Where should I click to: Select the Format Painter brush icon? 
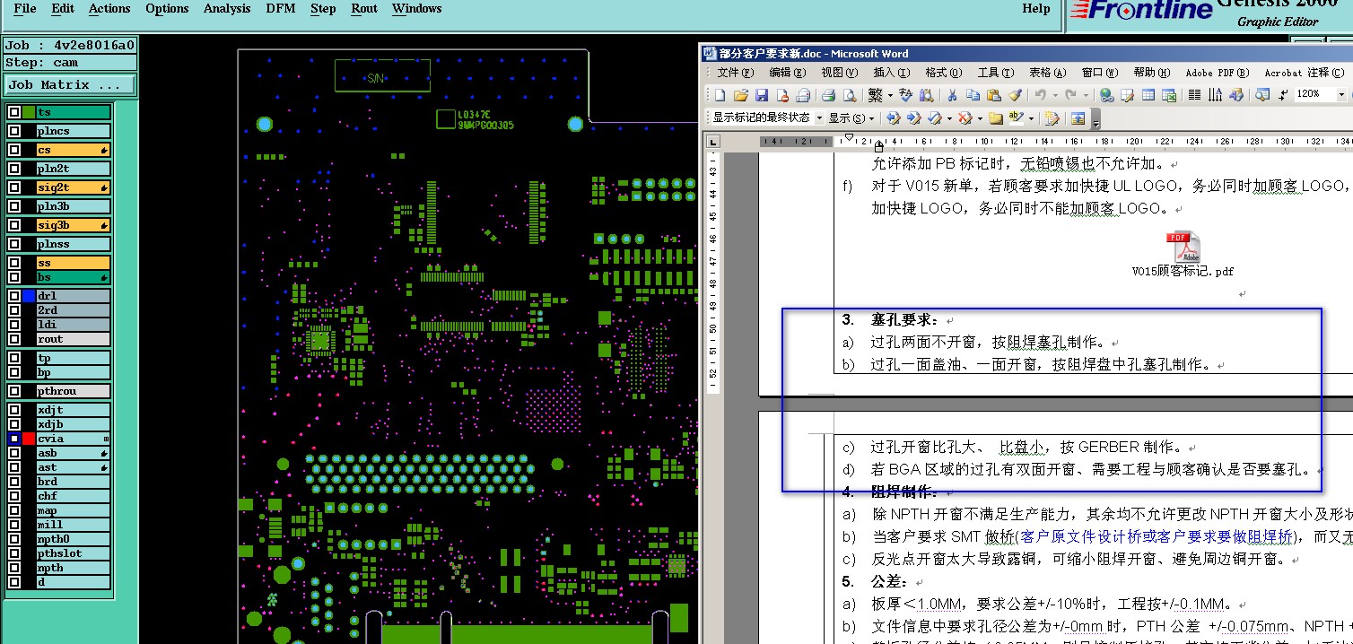pyautogui.click(x=1015, y=95)
